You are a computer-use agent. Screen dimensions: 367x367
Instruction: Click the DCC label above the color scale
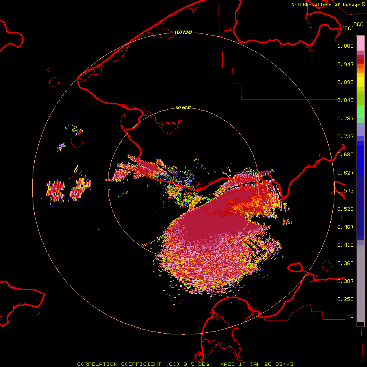358,24
